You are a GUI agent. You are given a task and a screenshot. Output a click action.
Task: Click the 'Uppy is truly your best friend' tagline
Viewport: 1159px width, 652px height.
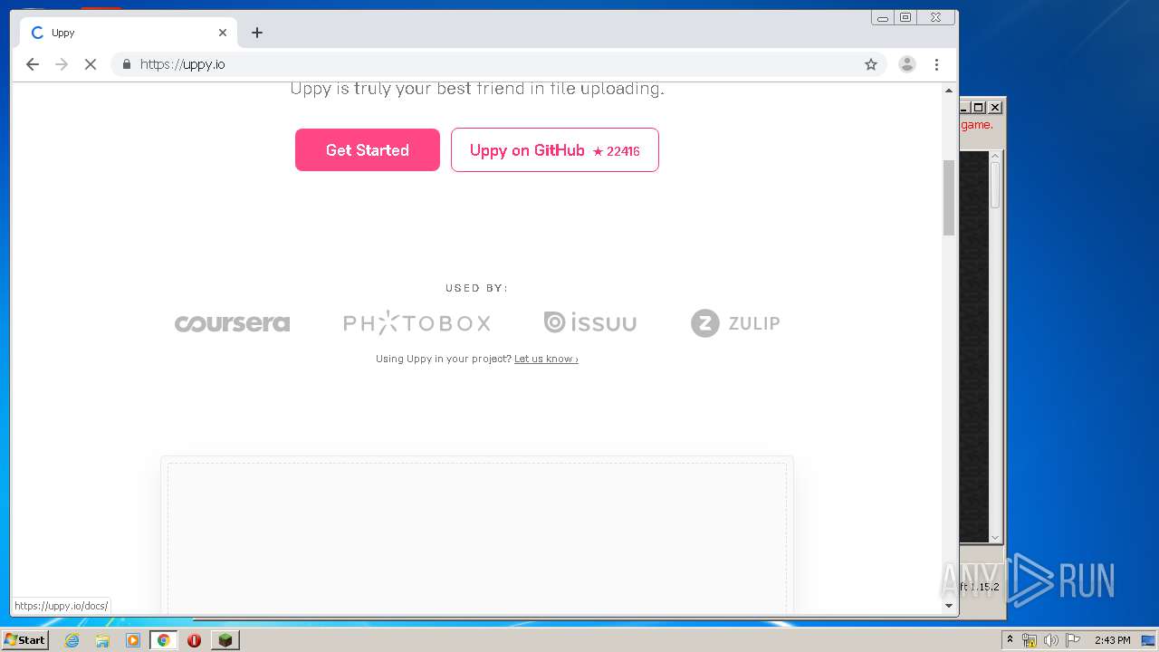tap(477, 89)
